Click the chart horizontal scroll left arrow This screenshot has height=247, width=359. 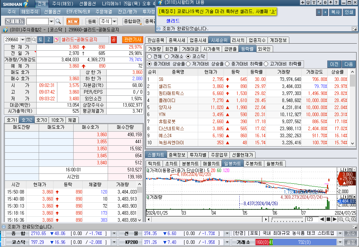(149, 219)
